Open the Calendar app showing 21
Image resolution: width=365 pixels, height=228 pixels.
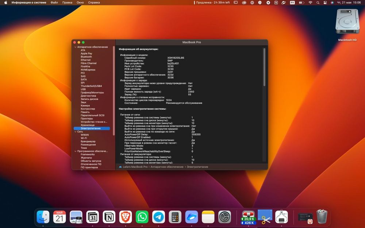pyautogui.click(x=59, y=217)
